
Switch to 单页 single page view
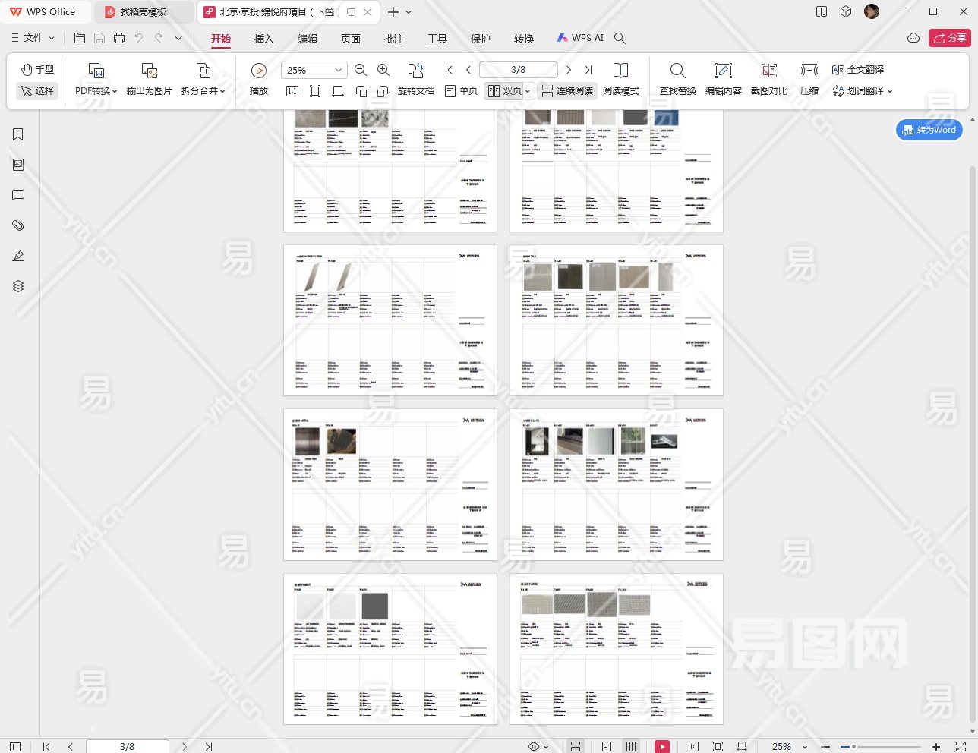tap(461, 91)
